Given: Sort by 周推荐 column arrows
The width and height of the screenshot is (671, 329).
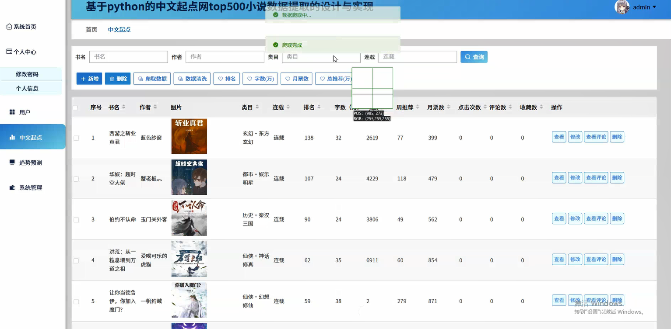Looking at the screenshot, I should (x=418, y=107).
